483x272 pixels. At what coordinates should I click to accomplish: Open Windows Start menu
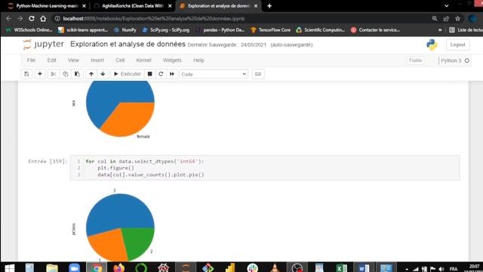(10, 267)
